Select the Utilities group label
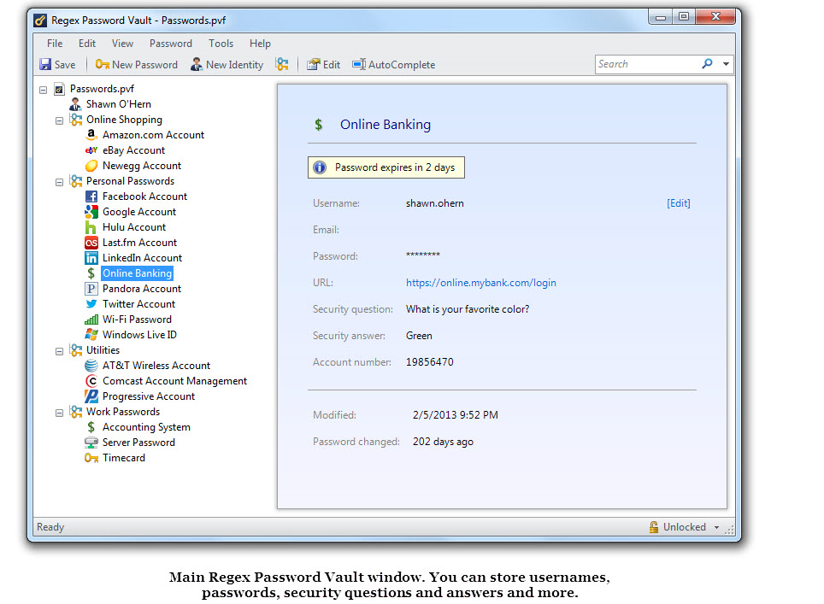 click(103, 350)
